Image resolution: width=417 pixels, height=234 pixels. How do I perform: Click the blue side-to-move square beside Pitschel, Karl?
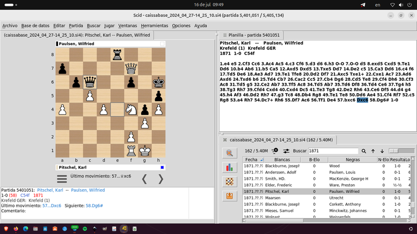pos(162,167)
